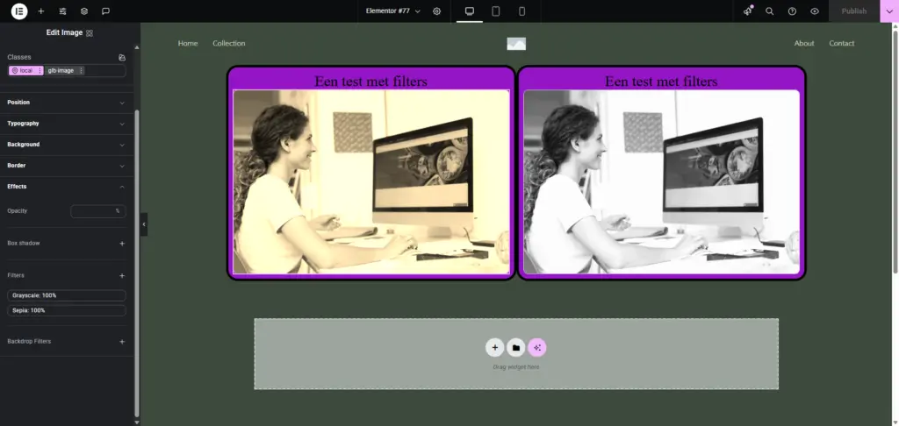Open the class manager icon beside Classes

pyautogui.click(x=121, y=57)
